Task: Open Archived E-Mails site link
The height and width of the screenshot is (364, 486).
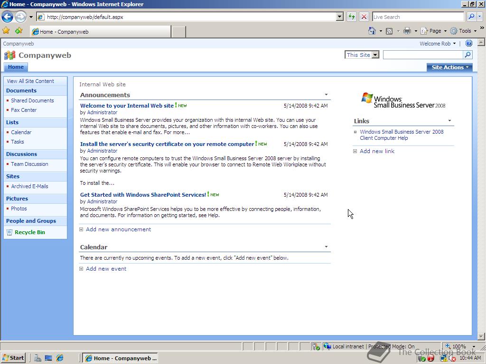Action: 29,186
